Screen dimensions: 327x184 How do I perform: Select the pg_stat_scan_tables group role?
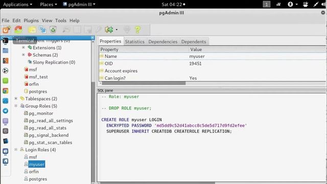pyautogui.click(x=51, y=143)
